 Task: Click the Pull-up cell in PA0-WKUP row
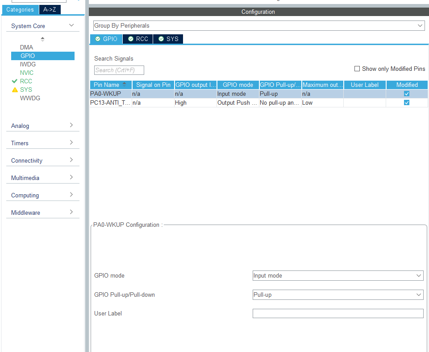coord(280,94)
